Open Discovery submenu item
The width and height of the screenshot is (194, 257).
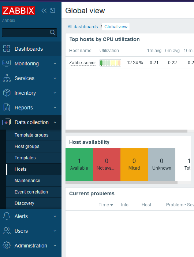[34, 203]
